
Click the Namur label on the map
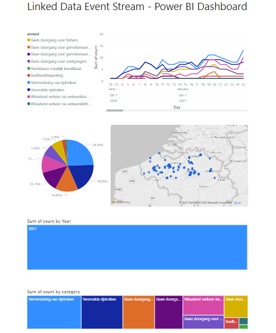point(204,186)
